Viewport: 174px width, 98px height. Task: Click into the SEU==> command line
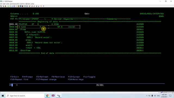54,16
